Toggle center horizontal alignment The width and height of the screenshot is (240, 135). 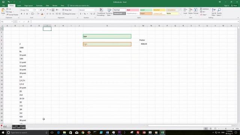point(50,14)
